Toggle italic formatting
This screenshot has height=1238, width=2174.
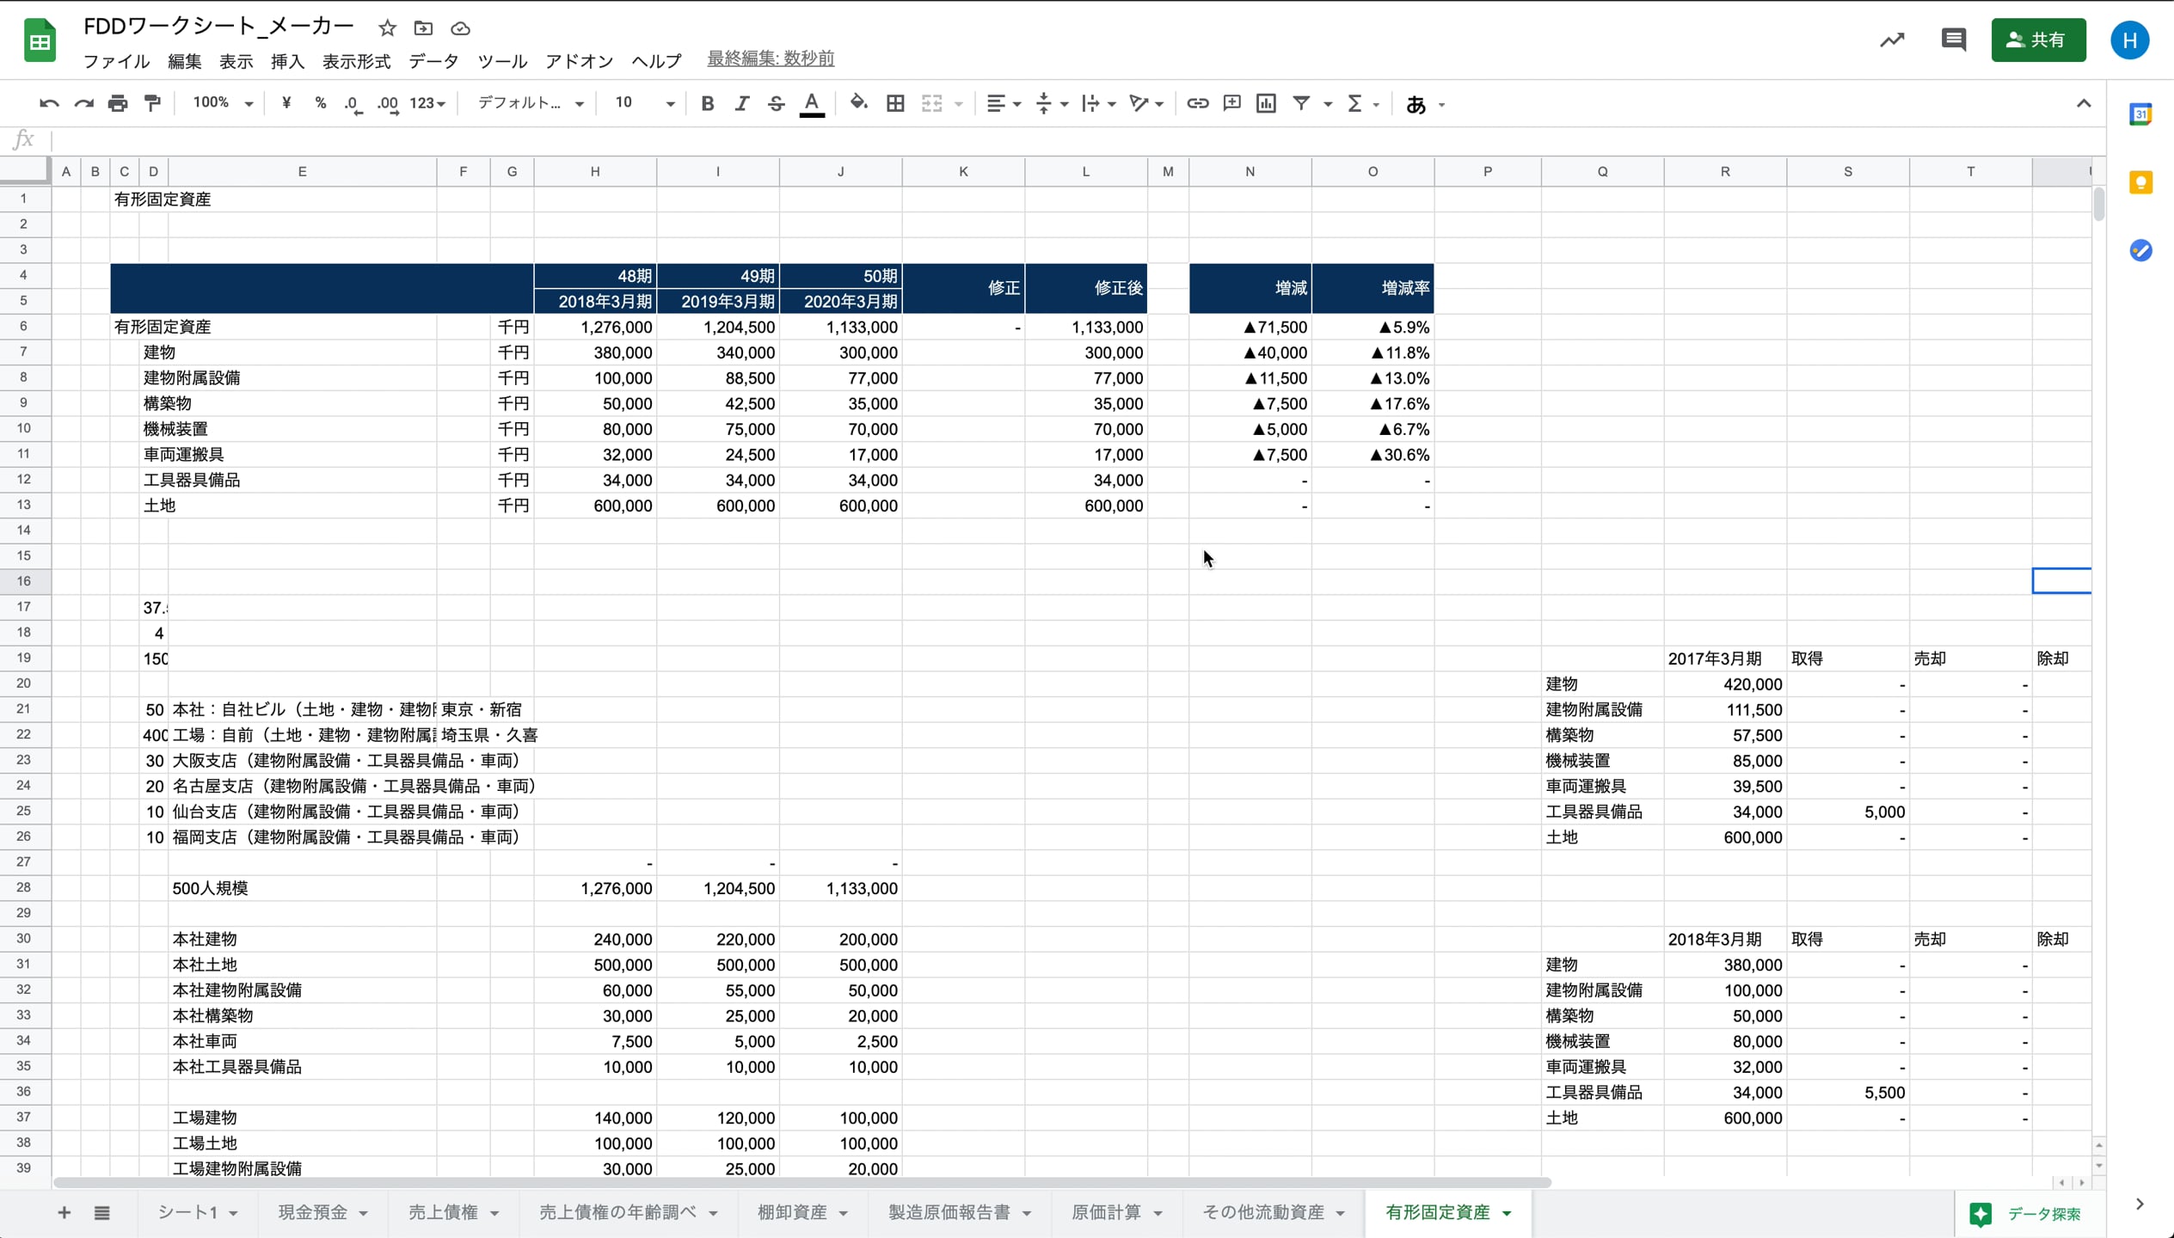click(x=741, y=104)
